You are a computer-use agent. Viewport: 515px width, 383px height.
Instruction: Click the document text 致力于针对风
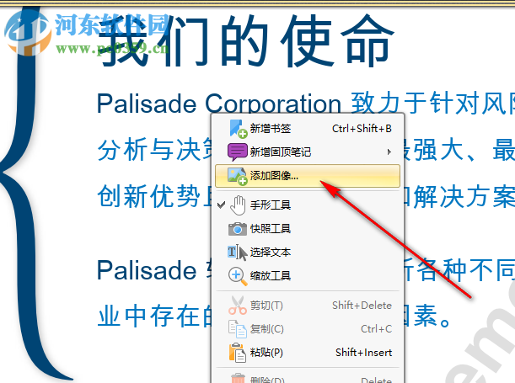[427, 103]
